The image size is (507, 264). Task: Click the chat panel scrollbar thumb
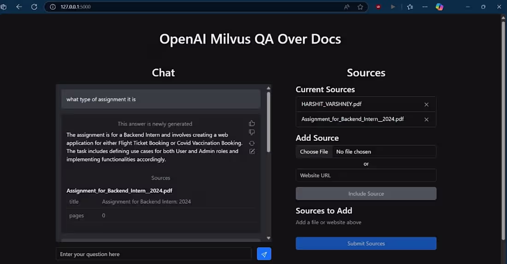[268, 122]
